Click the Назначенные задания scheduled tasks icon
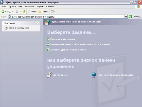The width and height of the screenshot is (142, 107). (x=6, y=28)
